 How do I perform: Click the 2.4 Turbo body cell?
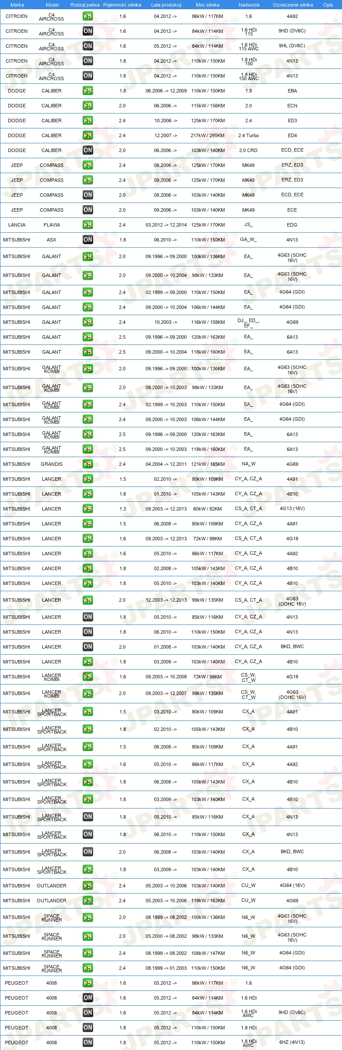pos(248,135)
